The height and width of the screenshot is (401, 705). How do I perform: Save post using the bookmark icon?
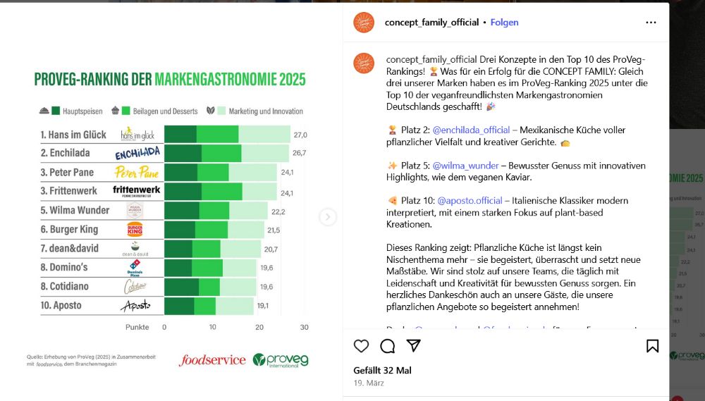click(652, 346)
